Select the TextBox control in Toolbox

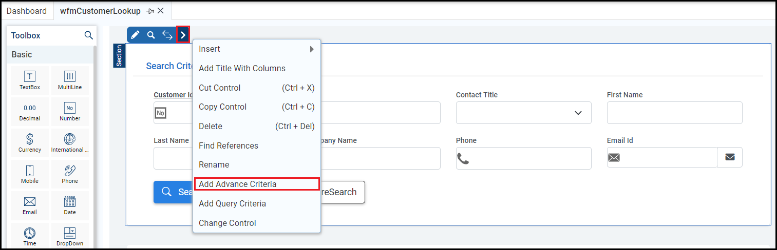30,81
